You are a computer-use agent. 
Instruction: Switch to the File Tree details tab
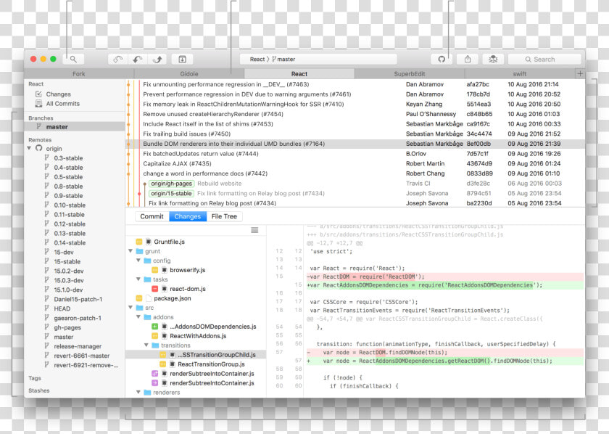(224, 216)
